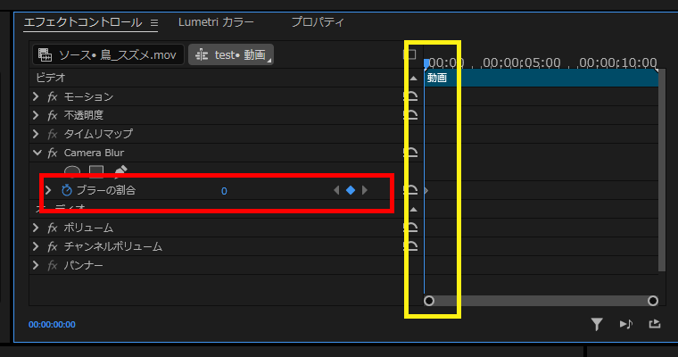Toggle animation stopwatch for ブラーの割合

pyautogui.click(x=66, y=190)
